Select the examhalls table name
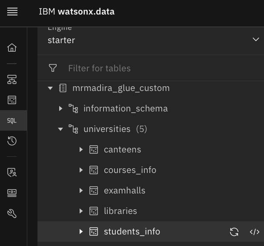 pyautogui.click(x=124, y=190)
